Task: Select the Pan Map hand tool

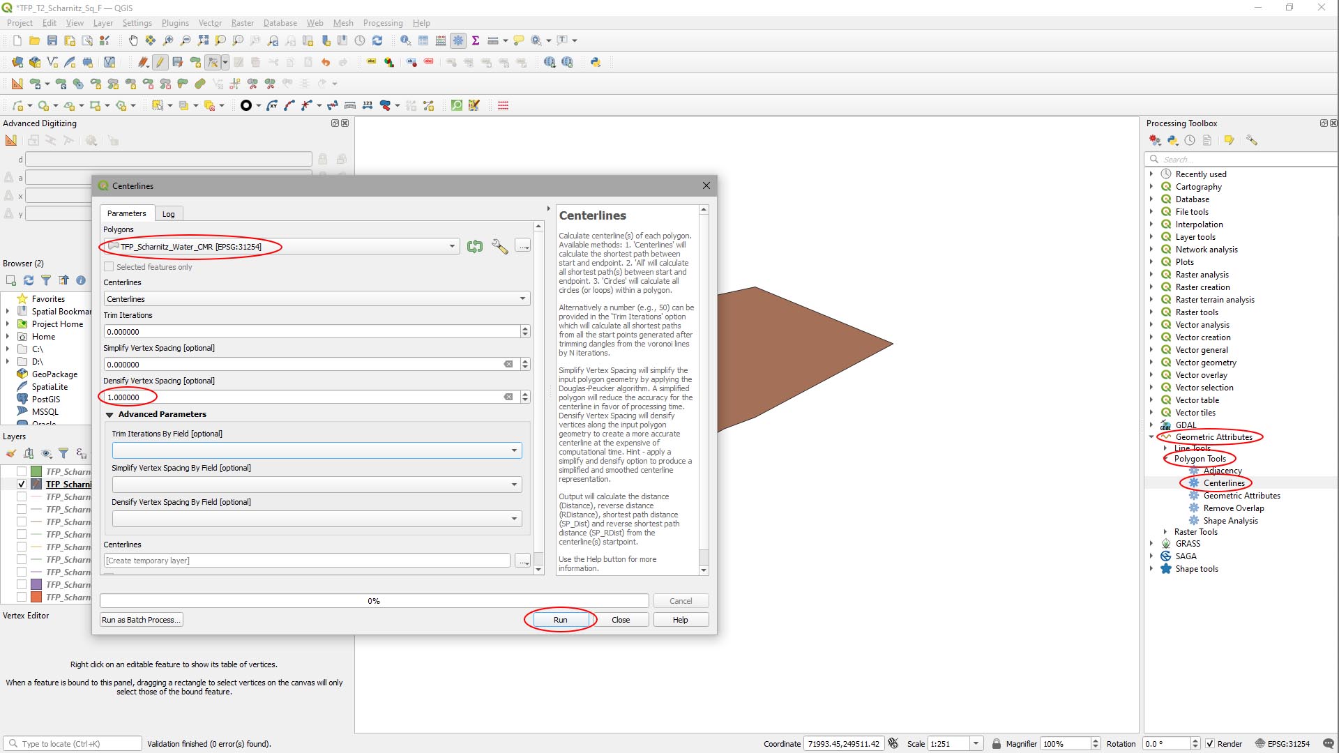Action: [133, 40]
